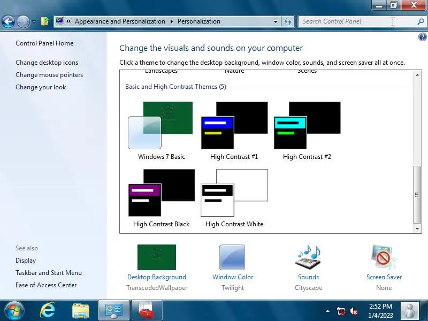Switch to Control Panel taskbar button

coord(114,311)
